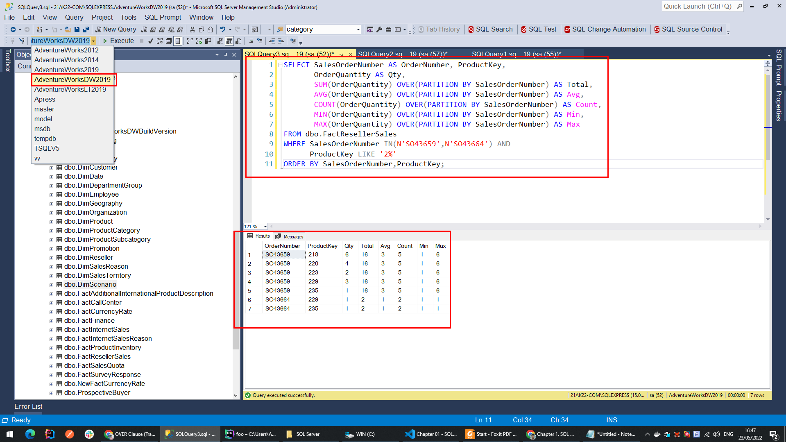Open the category combo box dropdown arrow
Screen dimensions: 786x442
358,29
